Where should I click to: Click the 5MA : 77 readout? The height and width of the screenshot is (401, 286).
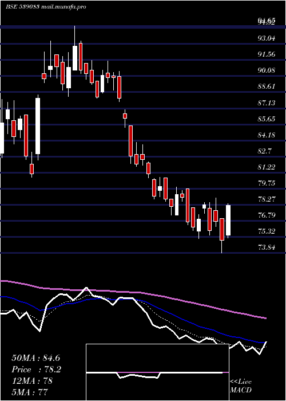[x=30, y=392]
